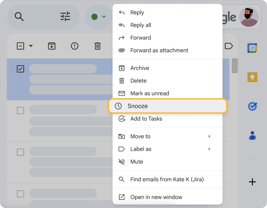This screenshot has width=267, height=208.
Task: Check the second email's checkbox
Action: (x=20, y=111)
